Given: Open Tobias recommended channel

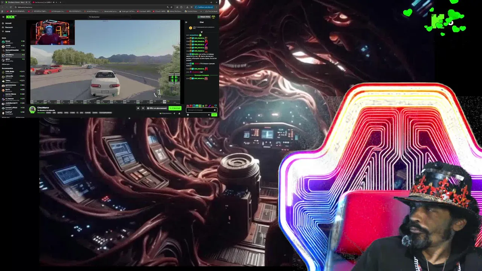Looking at the screenshot, I should (x=13, y=81).
